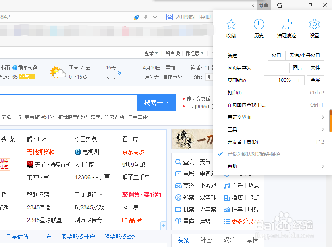Open the 京东商城 link
332x247 pixels.
pos(133,152)
